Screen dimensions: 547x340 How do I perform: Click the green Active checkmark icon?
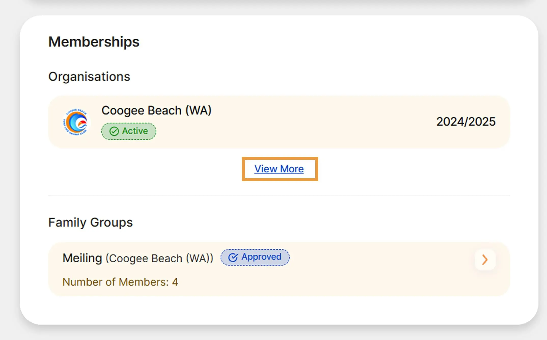point(114,131)
